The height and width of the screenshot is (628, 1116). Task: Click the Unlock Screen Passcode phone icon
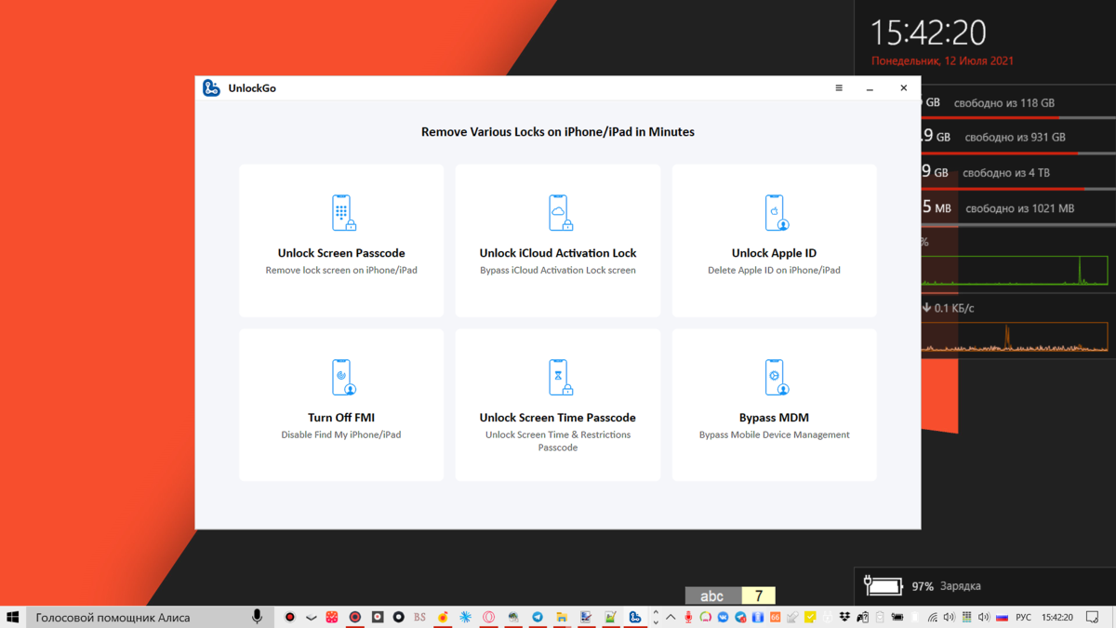[x=342, y=213]
